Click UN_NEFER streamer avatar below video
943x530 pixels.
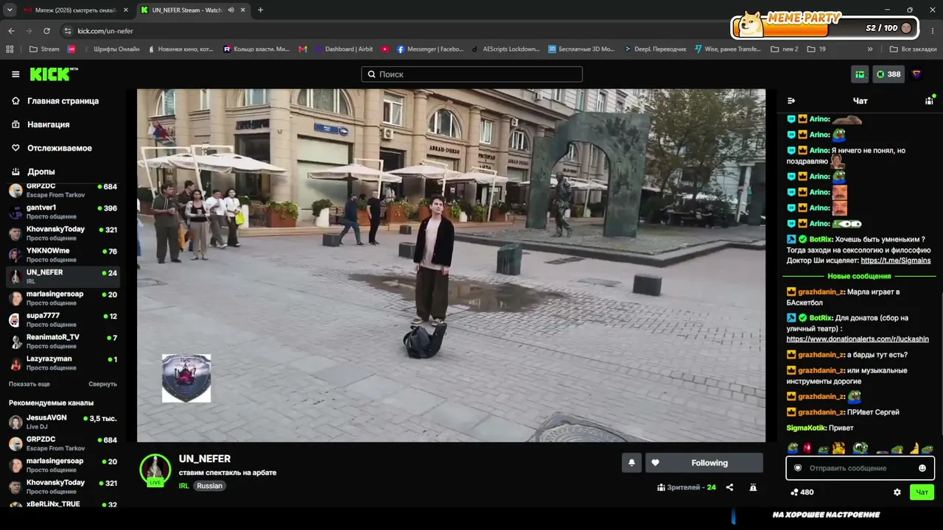pos(155,470)
